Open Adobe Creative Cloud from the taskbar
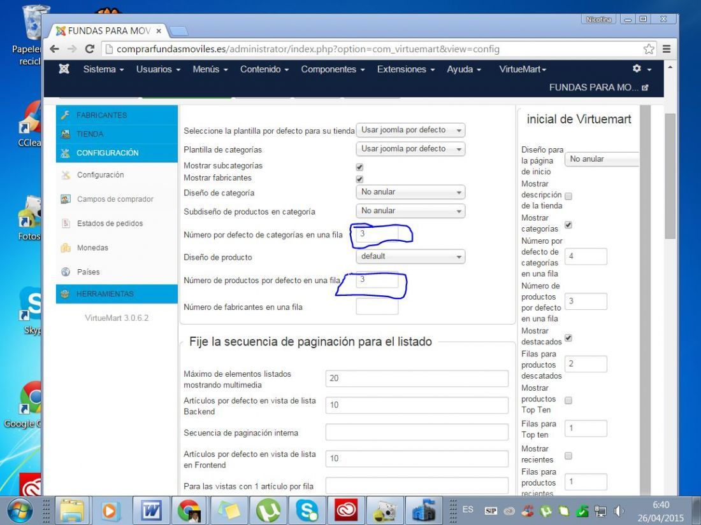 click(x=346, y=510)
